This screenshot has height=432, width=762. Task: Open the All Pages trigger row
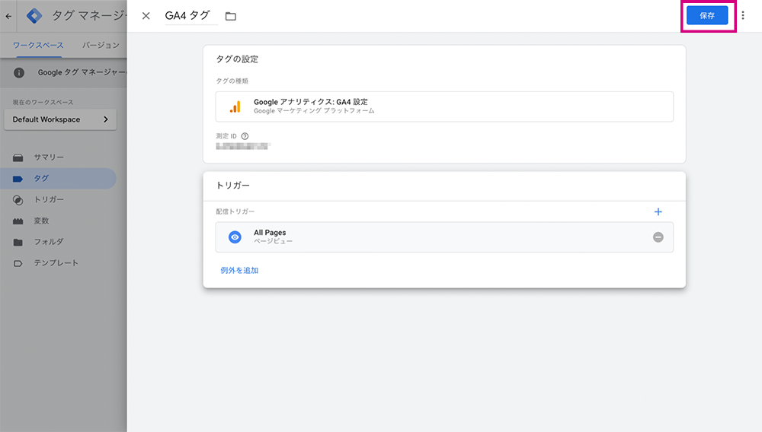(444, 237)
